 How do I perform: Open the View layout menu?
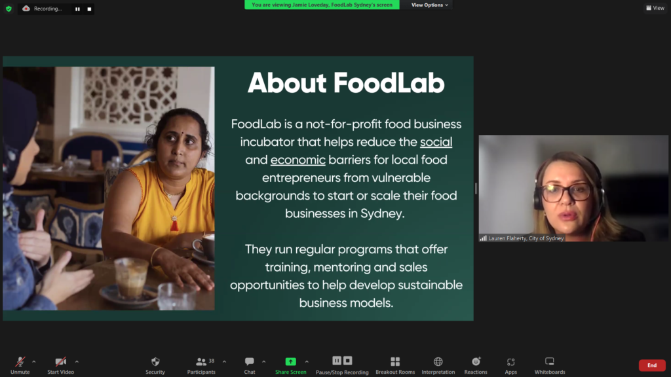[x=655, y=8]
